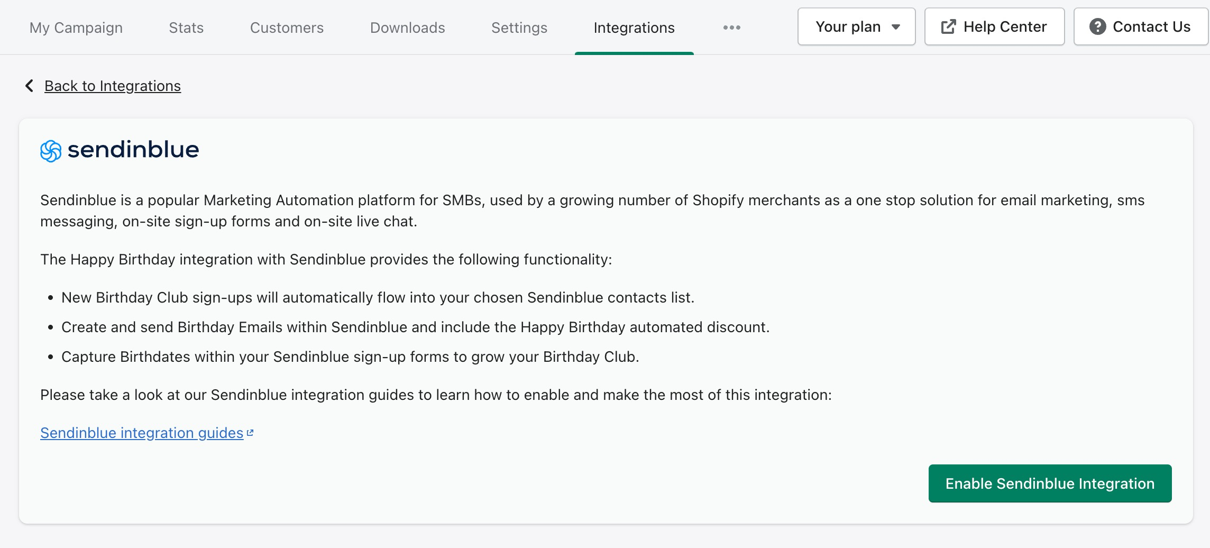Follow the Back to Integrations link
This screenshot has width=1210, height=548.
[113, 86]
